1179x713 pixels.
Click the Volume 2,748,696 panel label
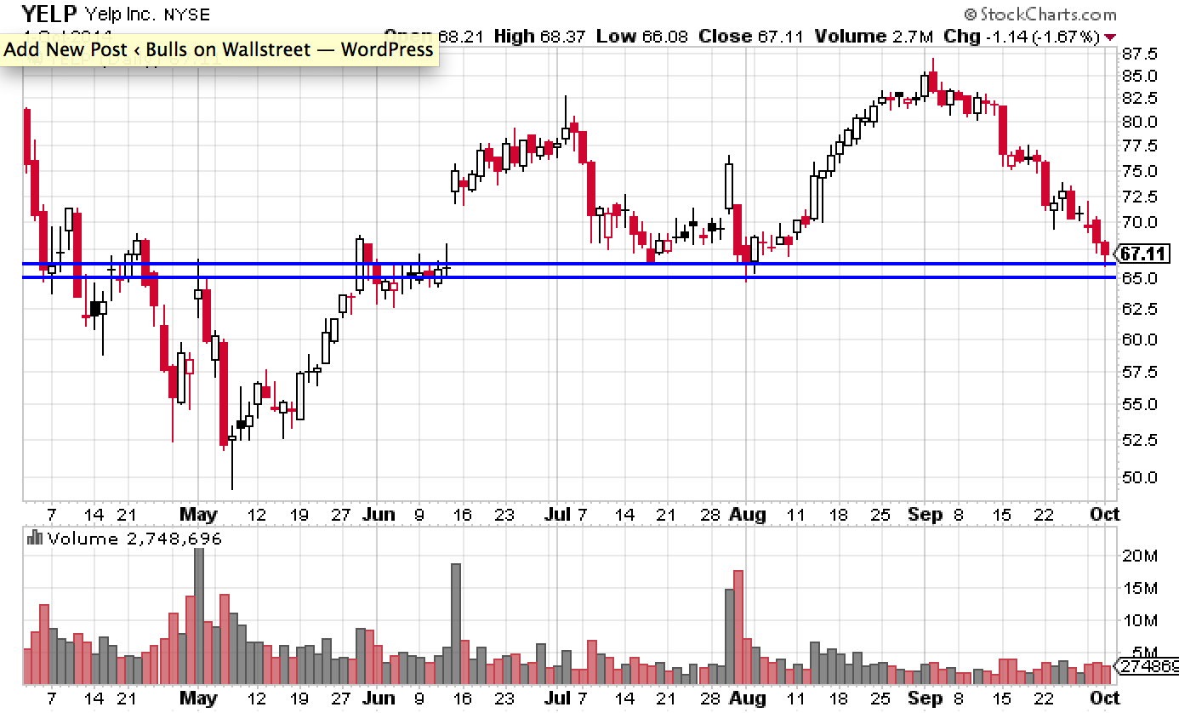pyautogui.click(x=134, y=539)
